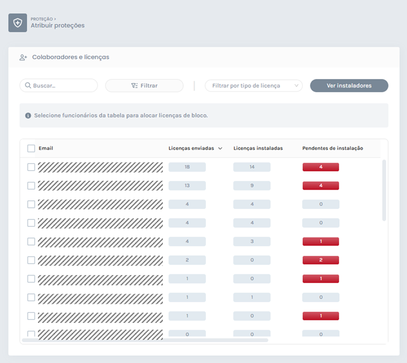The image size is (407, 363).
Task: Click the Proteção breadcrumb link
Action: pos(42,19)
